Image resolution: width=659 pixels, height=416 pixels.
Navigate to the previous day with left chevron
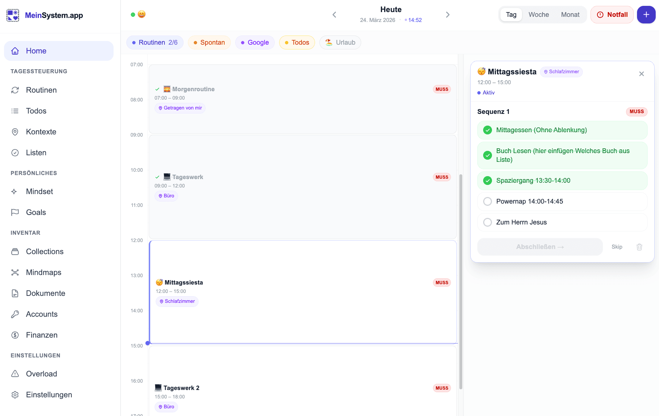tap(334, 15)
